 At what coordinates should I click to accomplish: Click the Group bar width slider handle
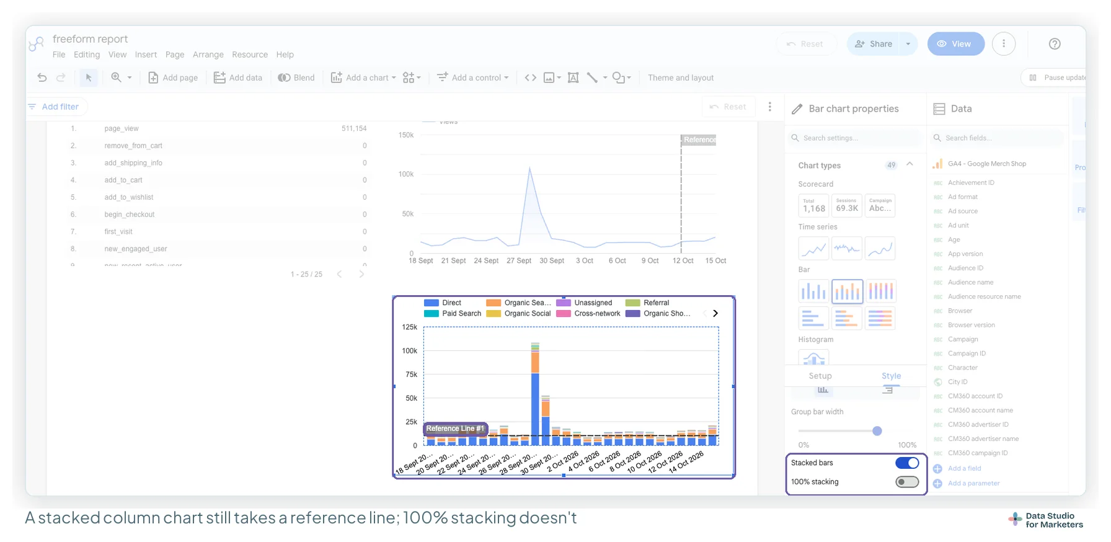[x=877, y=431]
